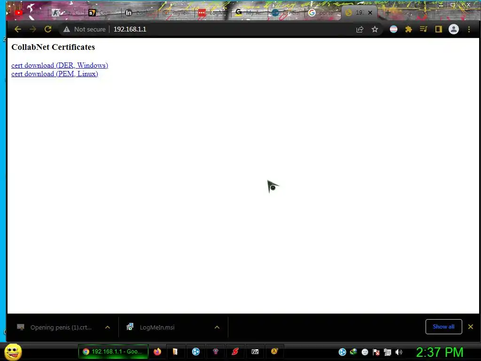
Task: Open the Chrome three-dot menu
Action: pyautogui.click(x=469, y=29)
